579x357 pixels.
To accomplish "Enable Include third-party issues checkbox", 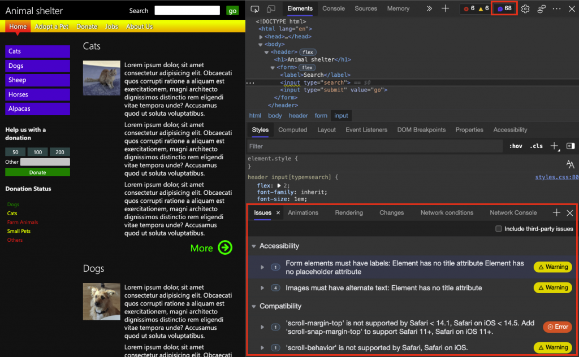I will 499,229.
